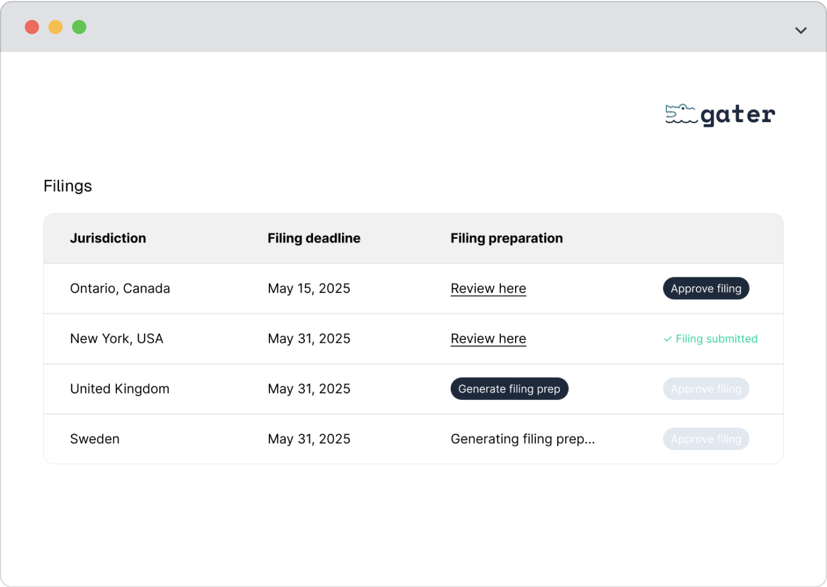
Task: Expand the chevron in the title bar
Action: pos(800,30)
